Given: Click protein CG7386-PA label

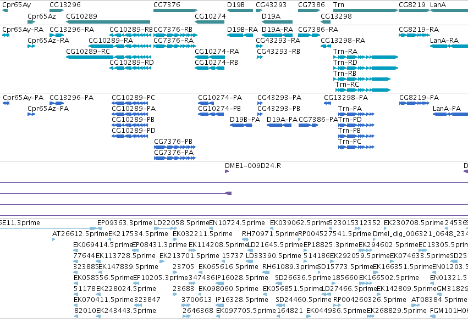Looking at the screenshot, I should pyautogui.click(x=318, y=120).
